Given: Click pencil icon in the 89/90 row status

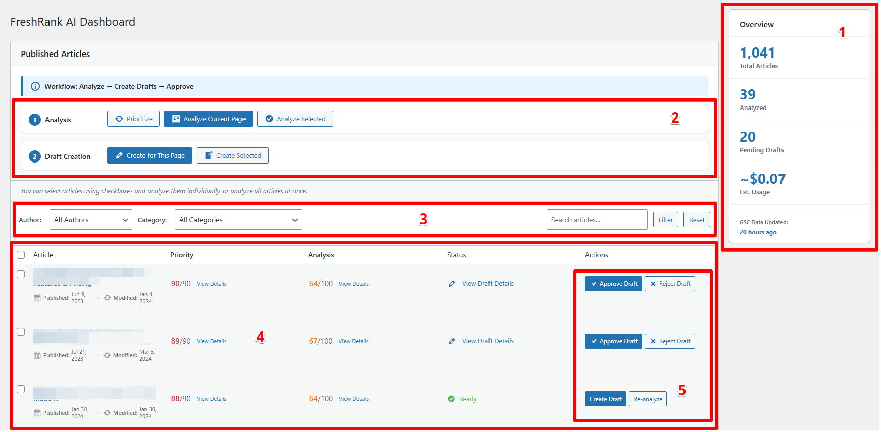Looking at the screenshot, I should click(452, 341).
